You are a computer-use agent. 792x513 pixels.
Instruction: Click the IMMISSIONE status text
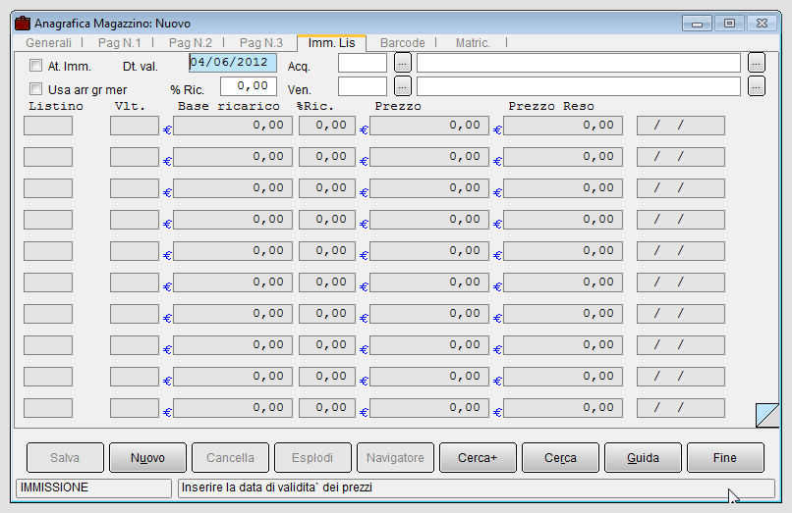55,487
